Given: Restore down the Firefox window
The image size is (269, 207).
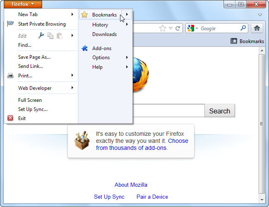Looking at the screenshot, I should click(241, 4).
